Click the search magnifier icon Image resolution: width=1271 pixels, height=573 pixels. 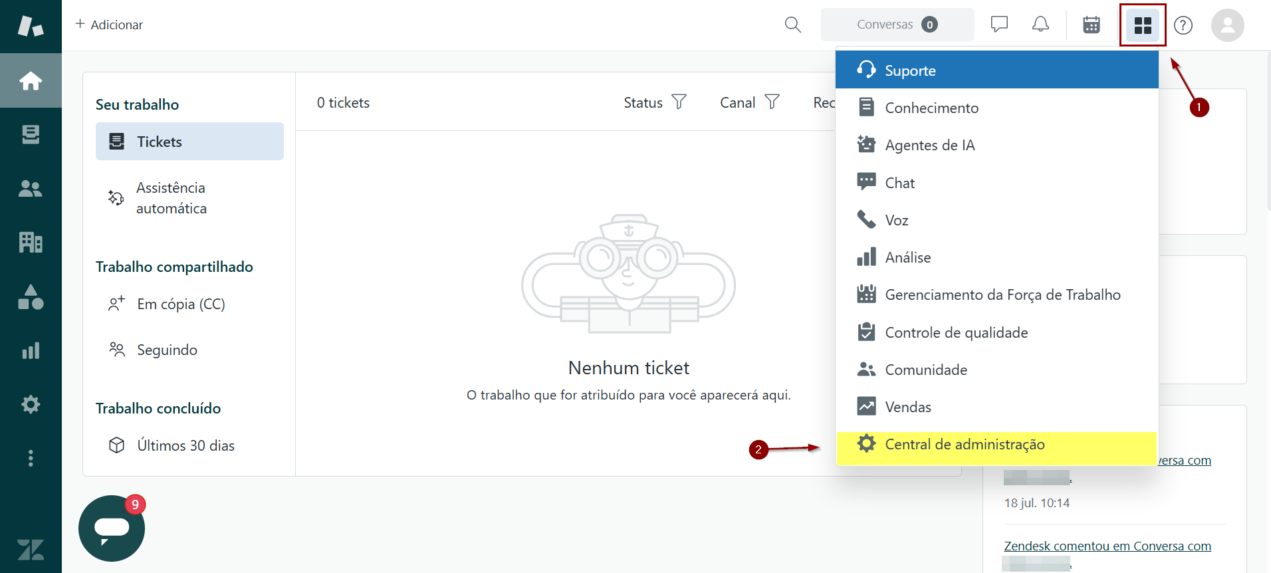[792, 25]
